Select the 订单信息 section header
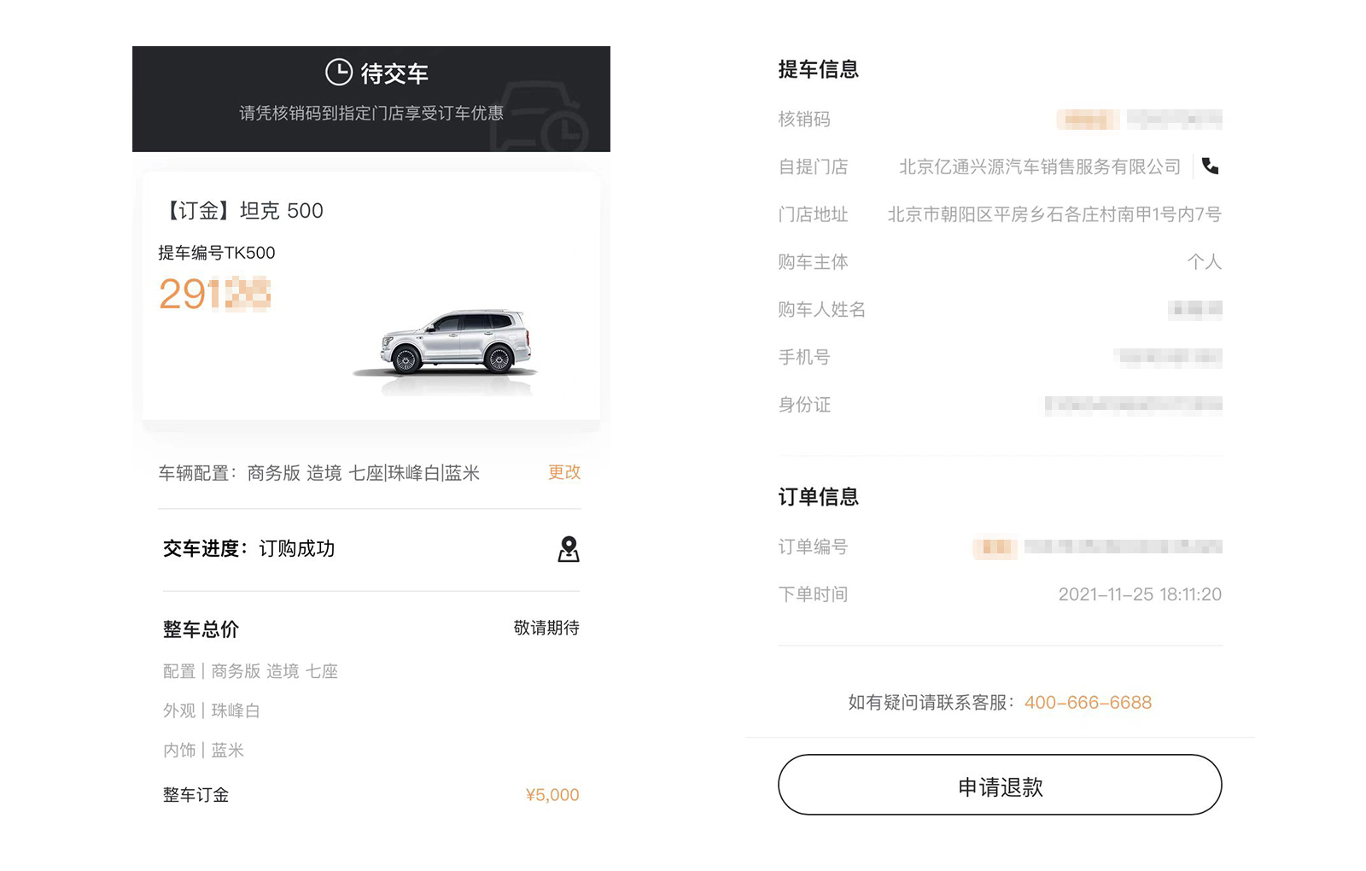The image size is (1366, 871). (818, 496)
